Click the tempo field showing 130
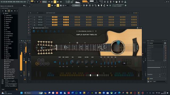Image resolution: width=170 pixels, height=95 pixels. pyautogui.click(x=44, y=2)
